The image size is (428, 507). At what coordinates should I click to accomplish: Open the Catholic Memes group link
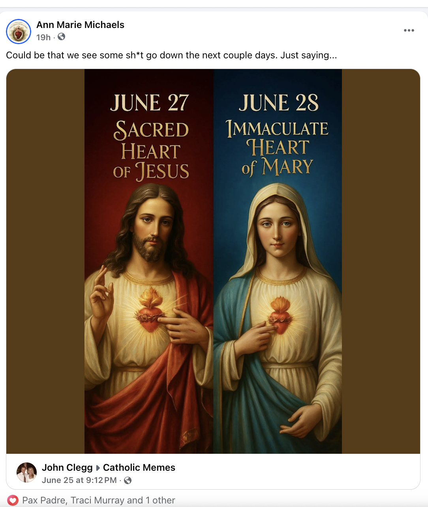click(x=139, y=468)
